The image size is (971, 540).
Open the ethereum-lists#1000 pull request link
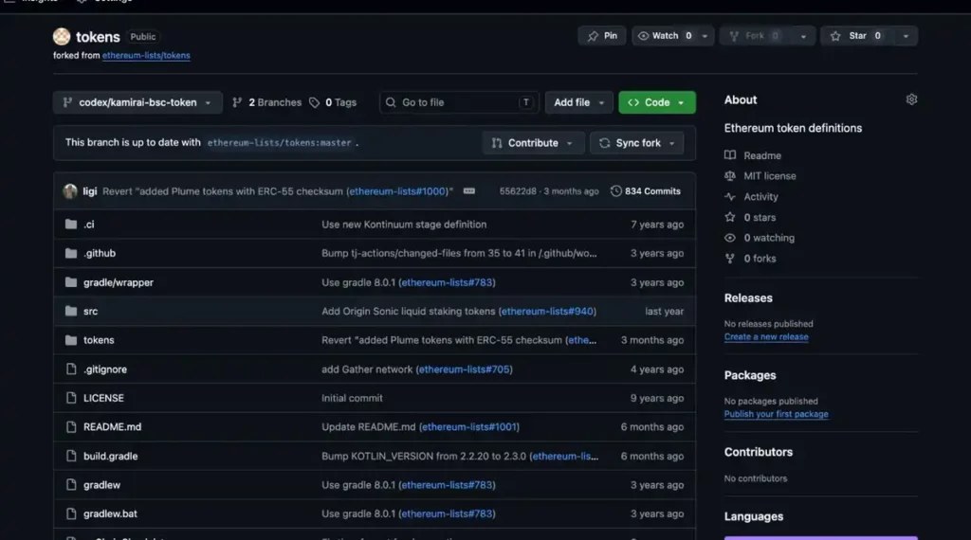[397, 191]
